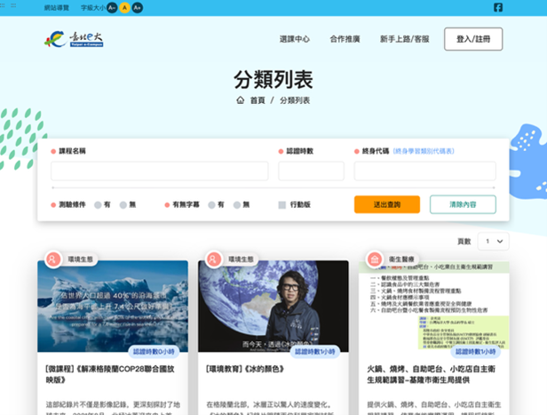Click the category icon on the first course card
Image resolution: width=547 pixels, height=415 pixels.
(53, 259)
